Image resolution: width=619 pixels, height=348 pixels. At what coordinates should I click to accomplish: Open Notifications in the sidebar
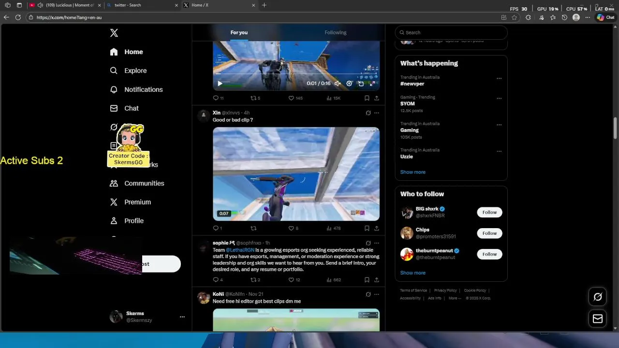[x=136, y=89]
